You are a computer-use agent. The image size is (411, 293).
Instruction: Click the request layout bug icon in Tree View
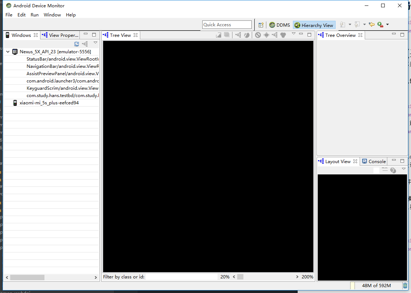(266, 35)
